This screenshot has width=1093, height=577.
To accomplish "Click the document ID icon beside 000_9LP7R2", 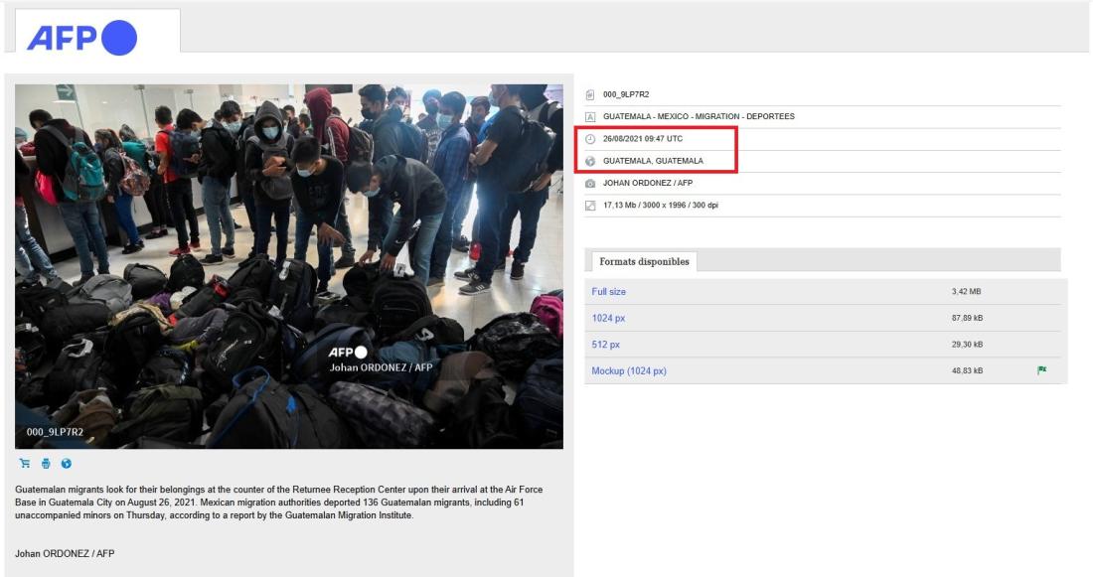I will coord(590,94).
